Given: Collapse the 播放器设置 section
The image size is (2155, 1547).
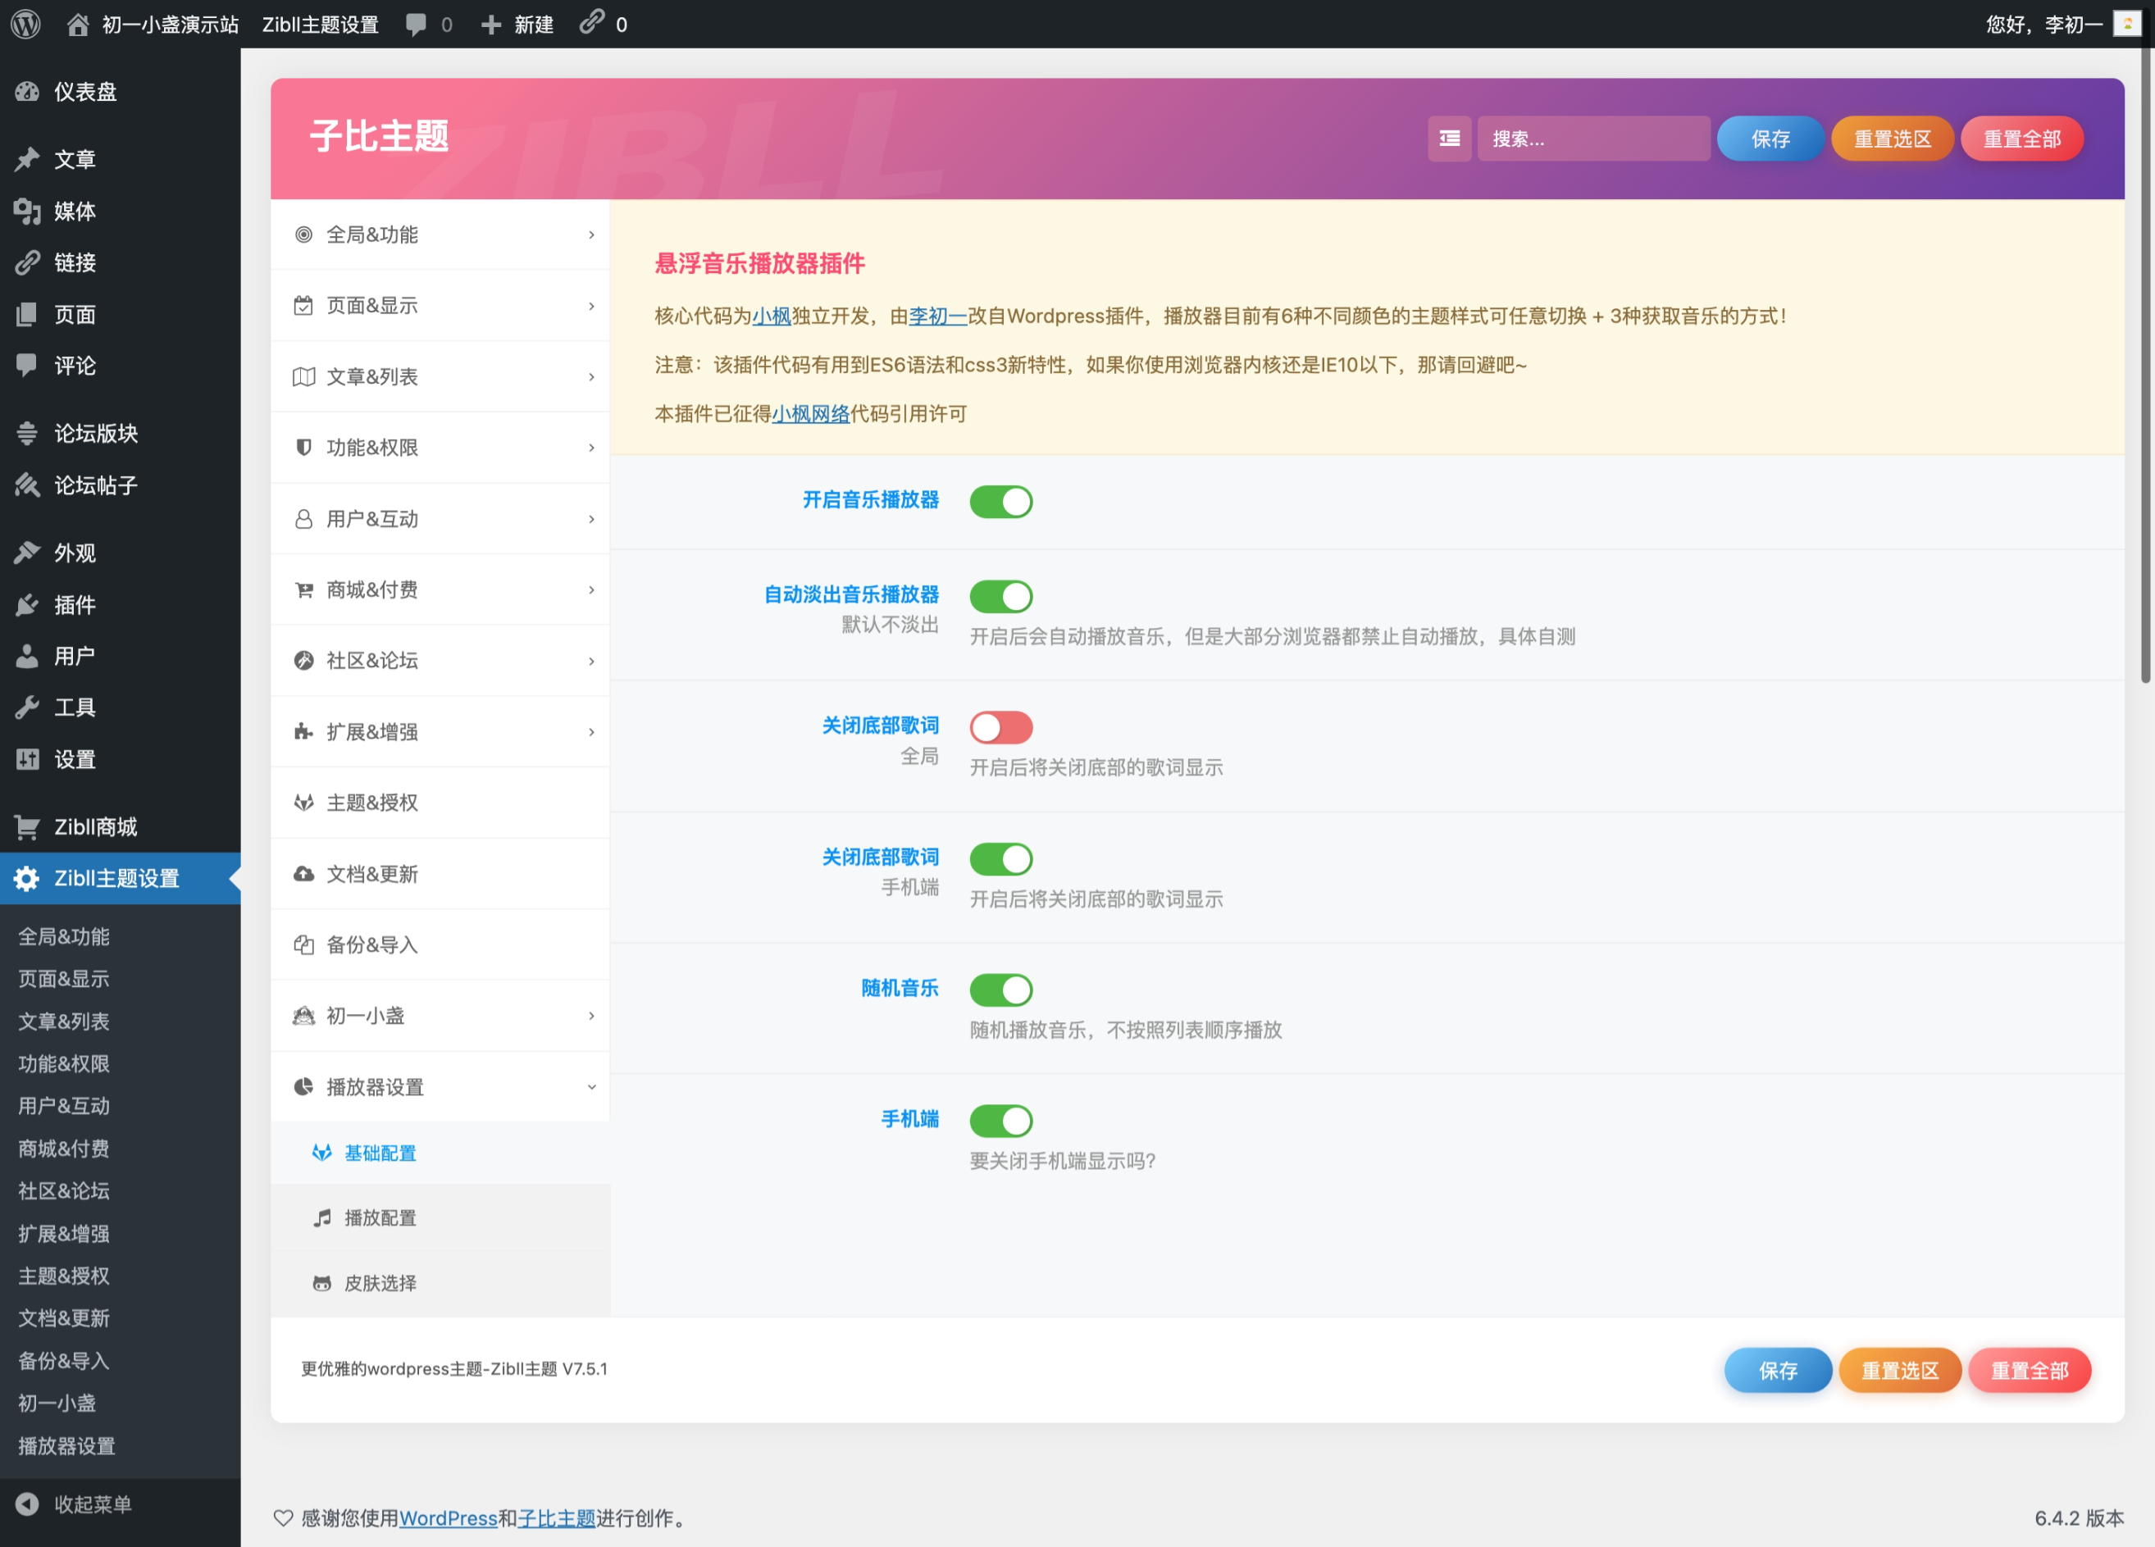Looking at the screenshot, I should click(439, 1086).
